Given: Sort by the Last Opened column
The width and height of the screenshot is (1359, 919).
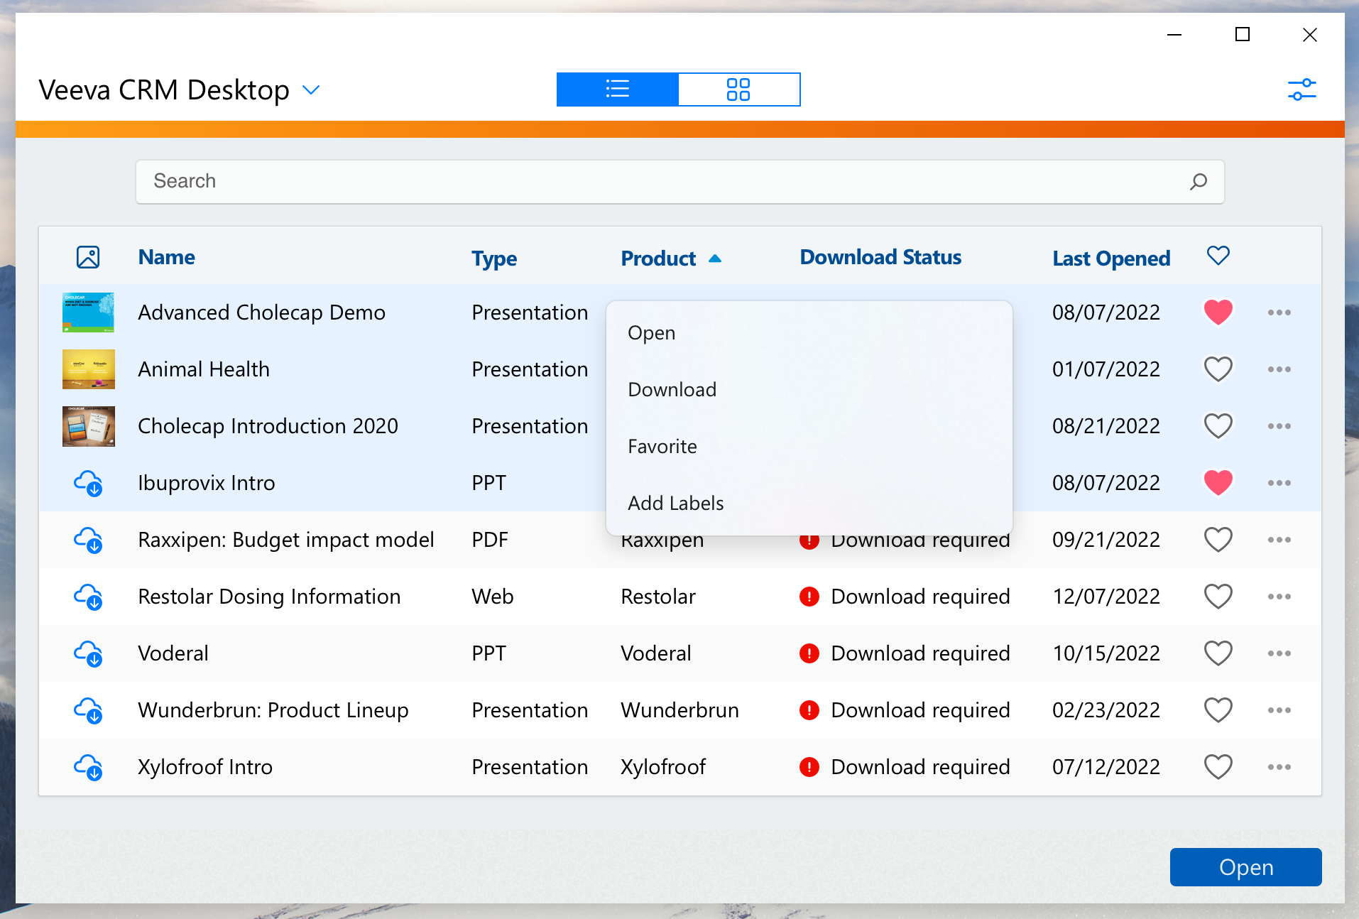Looking at the screenshot, I should click(x=1110, y=259).
